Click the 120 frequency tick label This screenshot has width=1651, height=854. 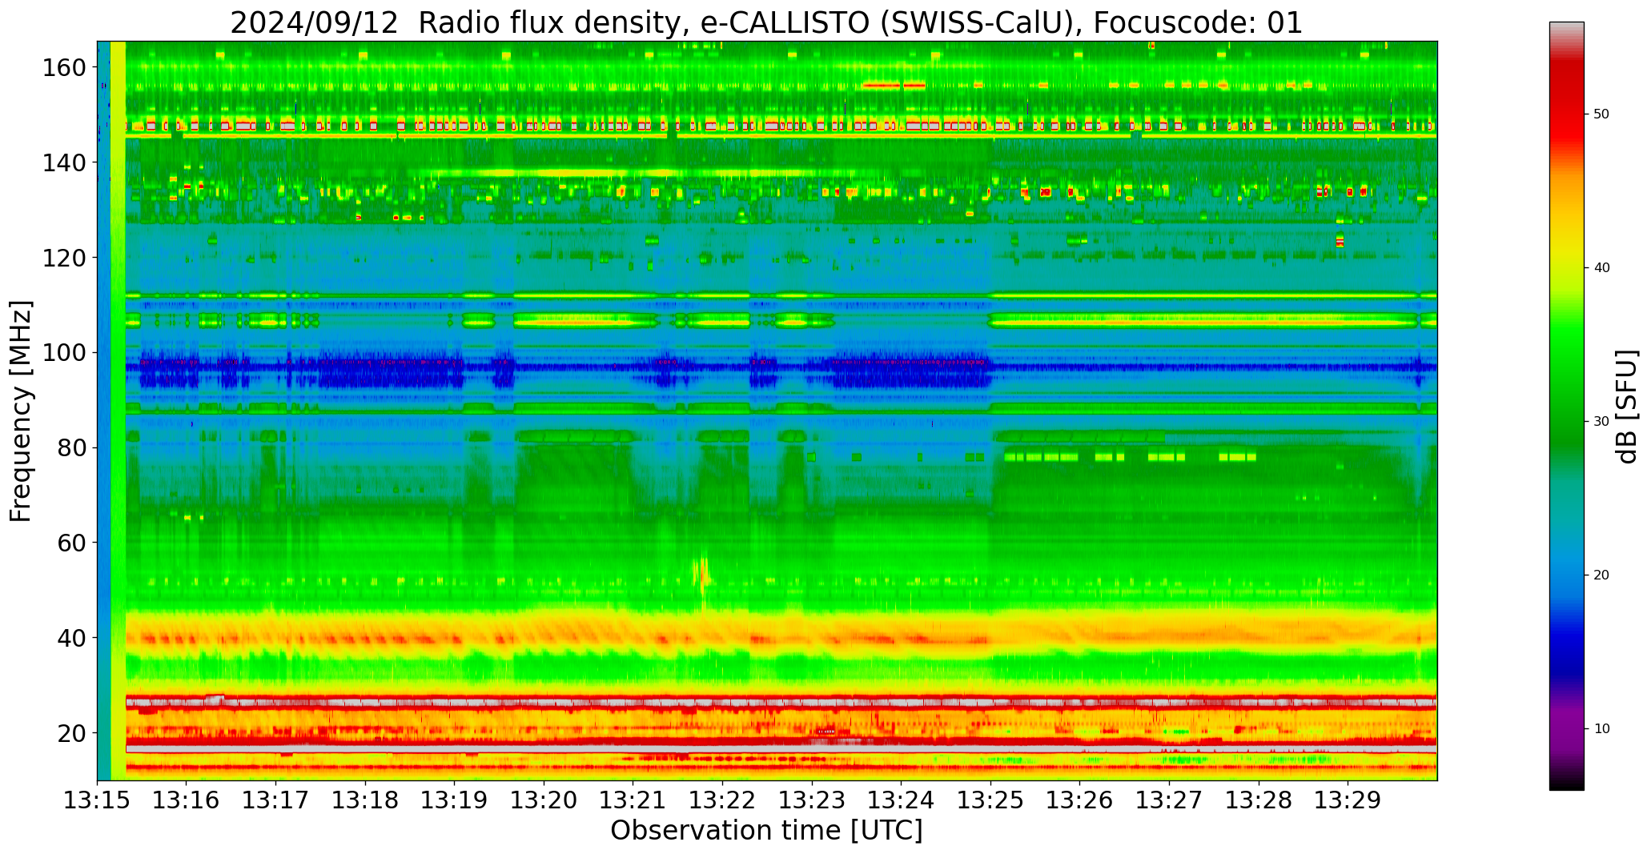coord(64,258)
